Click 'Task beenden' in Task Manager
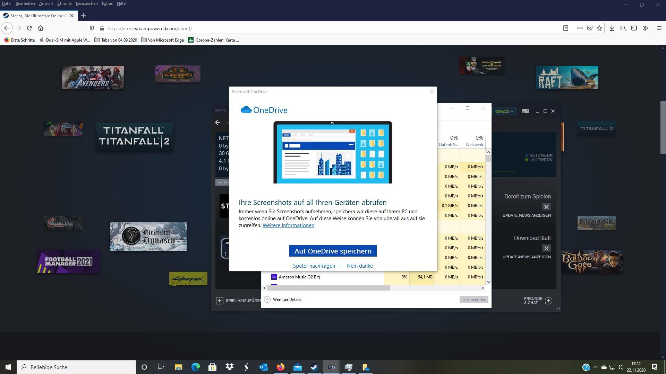The width and height of the screenshot is (666, 374). click(x=474, y=300)
